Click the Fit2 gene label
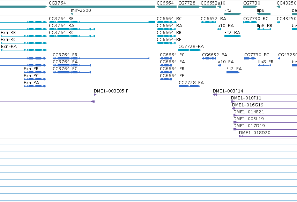This screenshot has width=297, height=202. pos(228,10)
